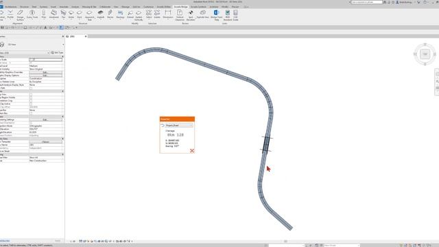Close the 3D view tab
439x247 pixels.
tap(86, 36)
